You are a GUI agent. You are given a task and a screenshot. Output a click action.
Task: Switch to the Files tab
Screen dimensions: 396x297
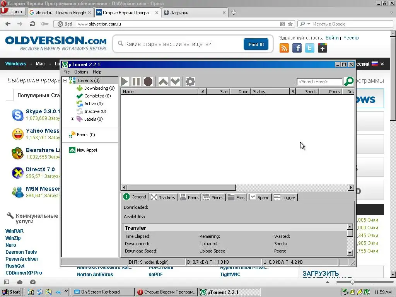[237, 198]
